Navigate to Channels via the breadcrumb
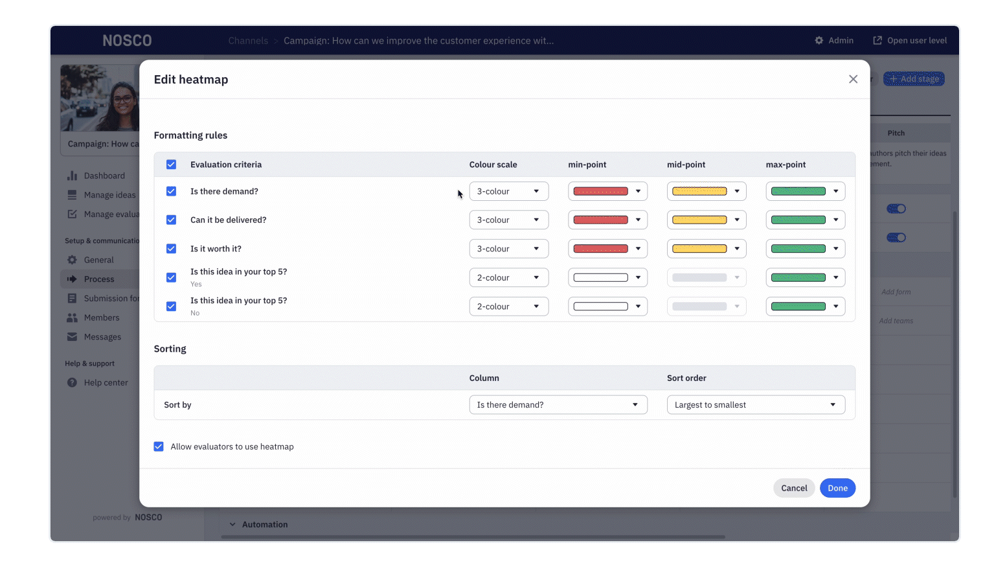Image resolution: width=1007 pixels, height=567 pixels. point(248,40)
